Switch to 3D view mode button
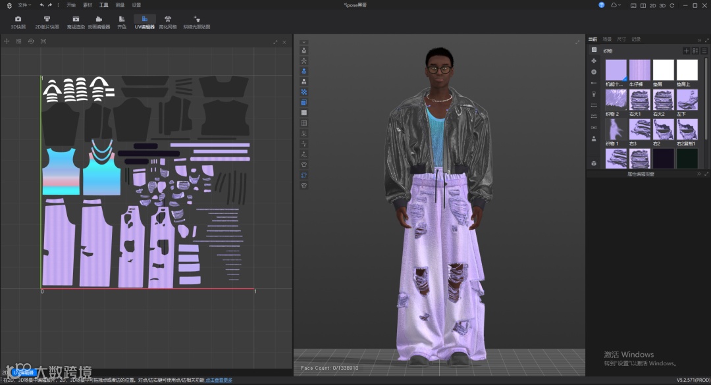The height and width of the screenshot is (385, 711). point(662,5)
